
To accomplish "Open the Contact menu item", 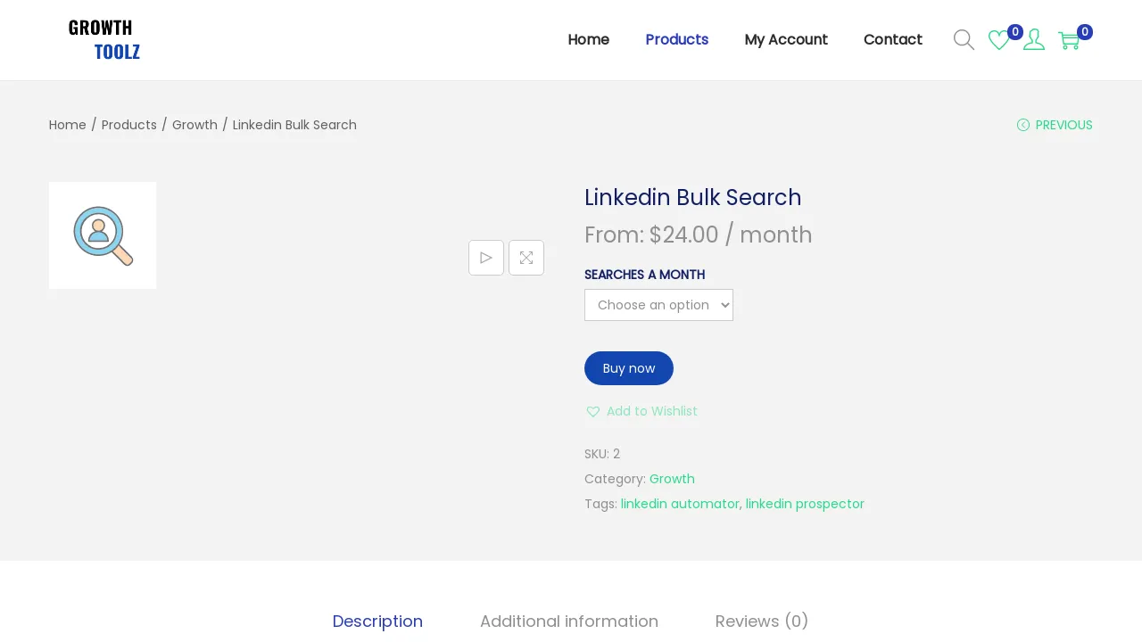I will click(892, 40).
